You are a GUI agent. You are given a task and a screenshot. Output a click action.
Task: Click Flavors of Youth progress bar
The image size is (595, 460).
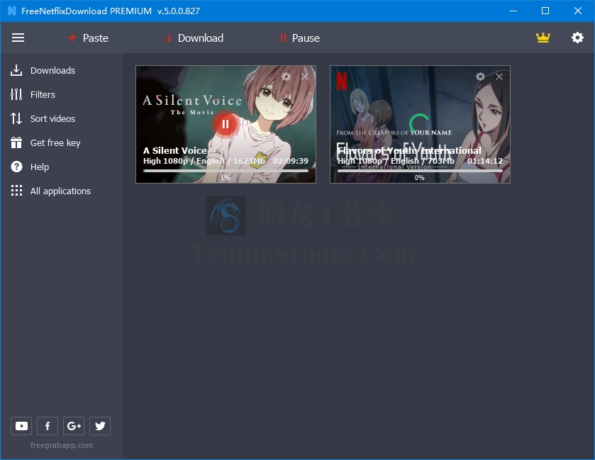click(x=420, y=171)
